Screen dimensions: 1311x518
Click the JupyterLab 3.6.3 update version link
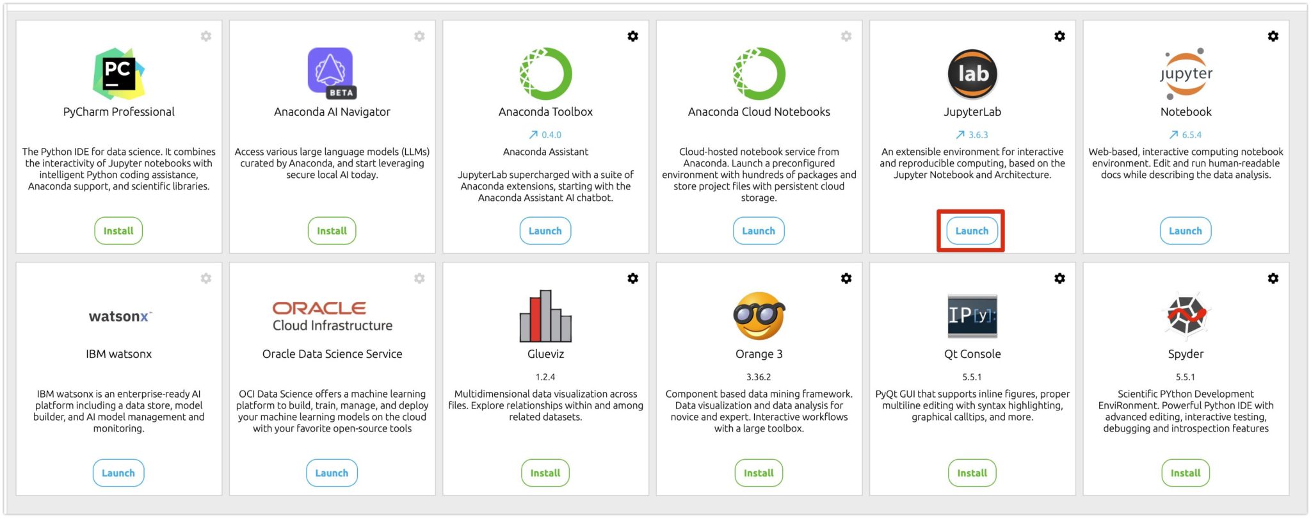972,135
